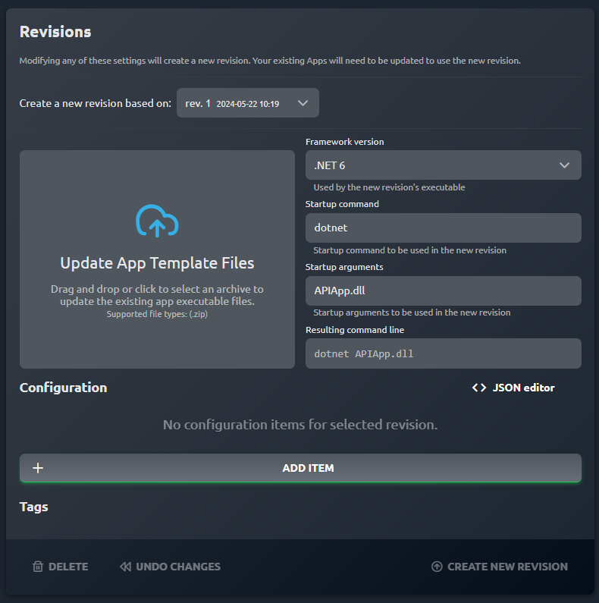Image resolution: width=599 pixels, height=603 pixels.
Task: Click 'Create a new revision based on:' label
Action: 96,103
